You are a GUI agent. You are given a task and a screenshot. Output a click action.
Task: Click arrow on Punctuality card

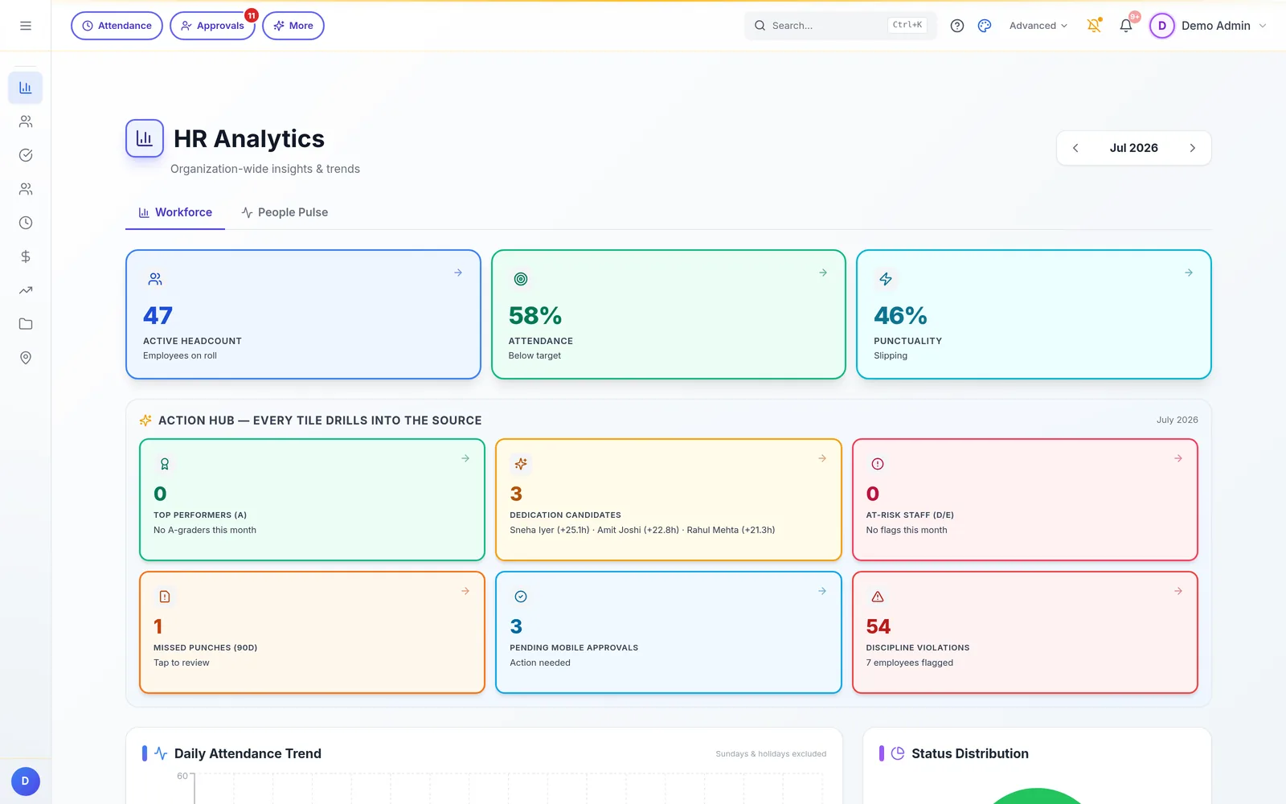[x=1189, y=273]
